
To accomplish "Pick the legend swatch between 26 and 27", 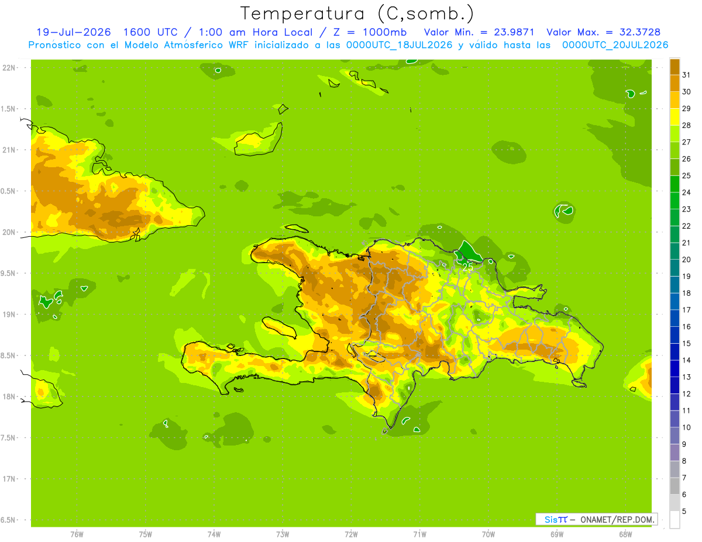I will [675, 150].
